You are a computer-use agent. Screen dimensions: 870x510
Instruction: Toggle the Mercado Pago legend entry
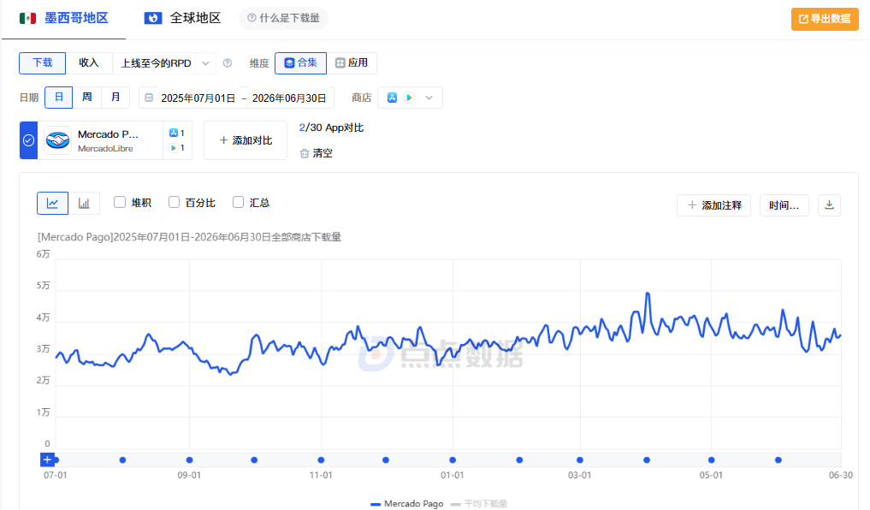(x=406, y=503)
